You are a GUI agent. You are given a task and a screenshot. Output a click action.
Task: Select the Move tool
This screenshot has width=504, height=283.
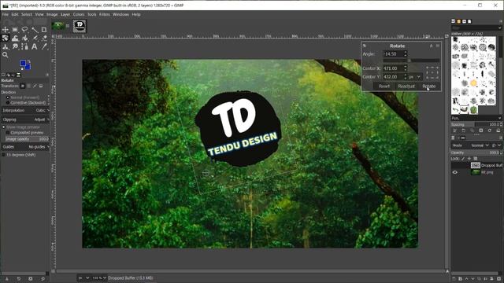[x=6, y=30]
